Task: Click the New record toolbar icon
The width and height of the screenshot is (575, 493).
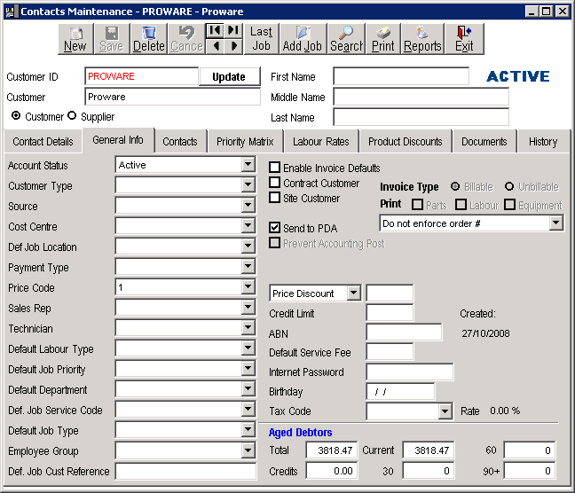Action: (75, 39)
